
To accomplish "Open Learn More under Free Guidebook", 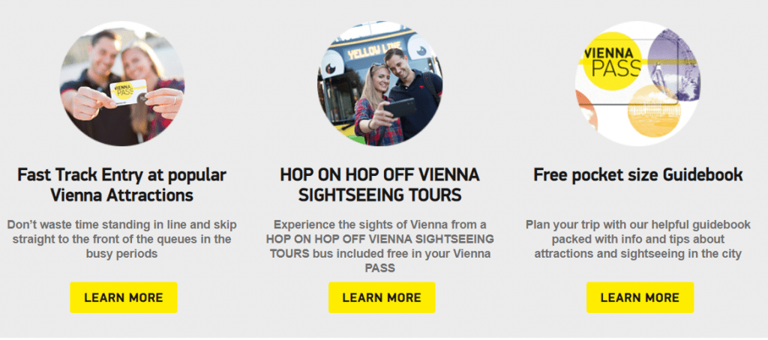I will pyautogui.click(x=640, y=297).
